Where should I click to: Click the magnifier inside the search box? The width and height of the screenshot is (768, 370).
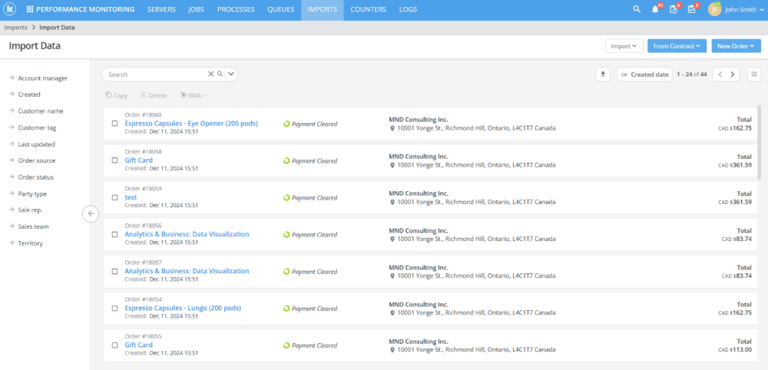click(220, 74)
